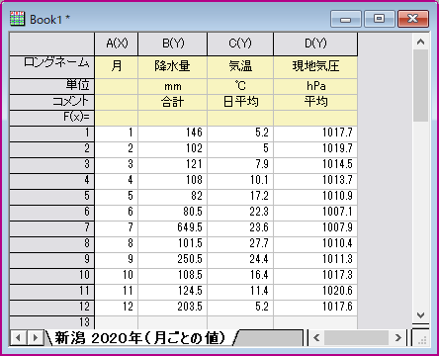The image size is (439, 356).
Task: Select month cell 5 in column A
Action: coord(117,197)
